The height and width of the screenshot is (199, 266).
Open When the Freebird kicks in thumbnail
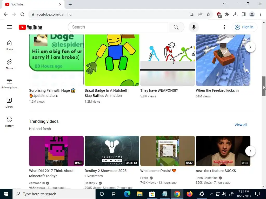[x=223, y=60]
